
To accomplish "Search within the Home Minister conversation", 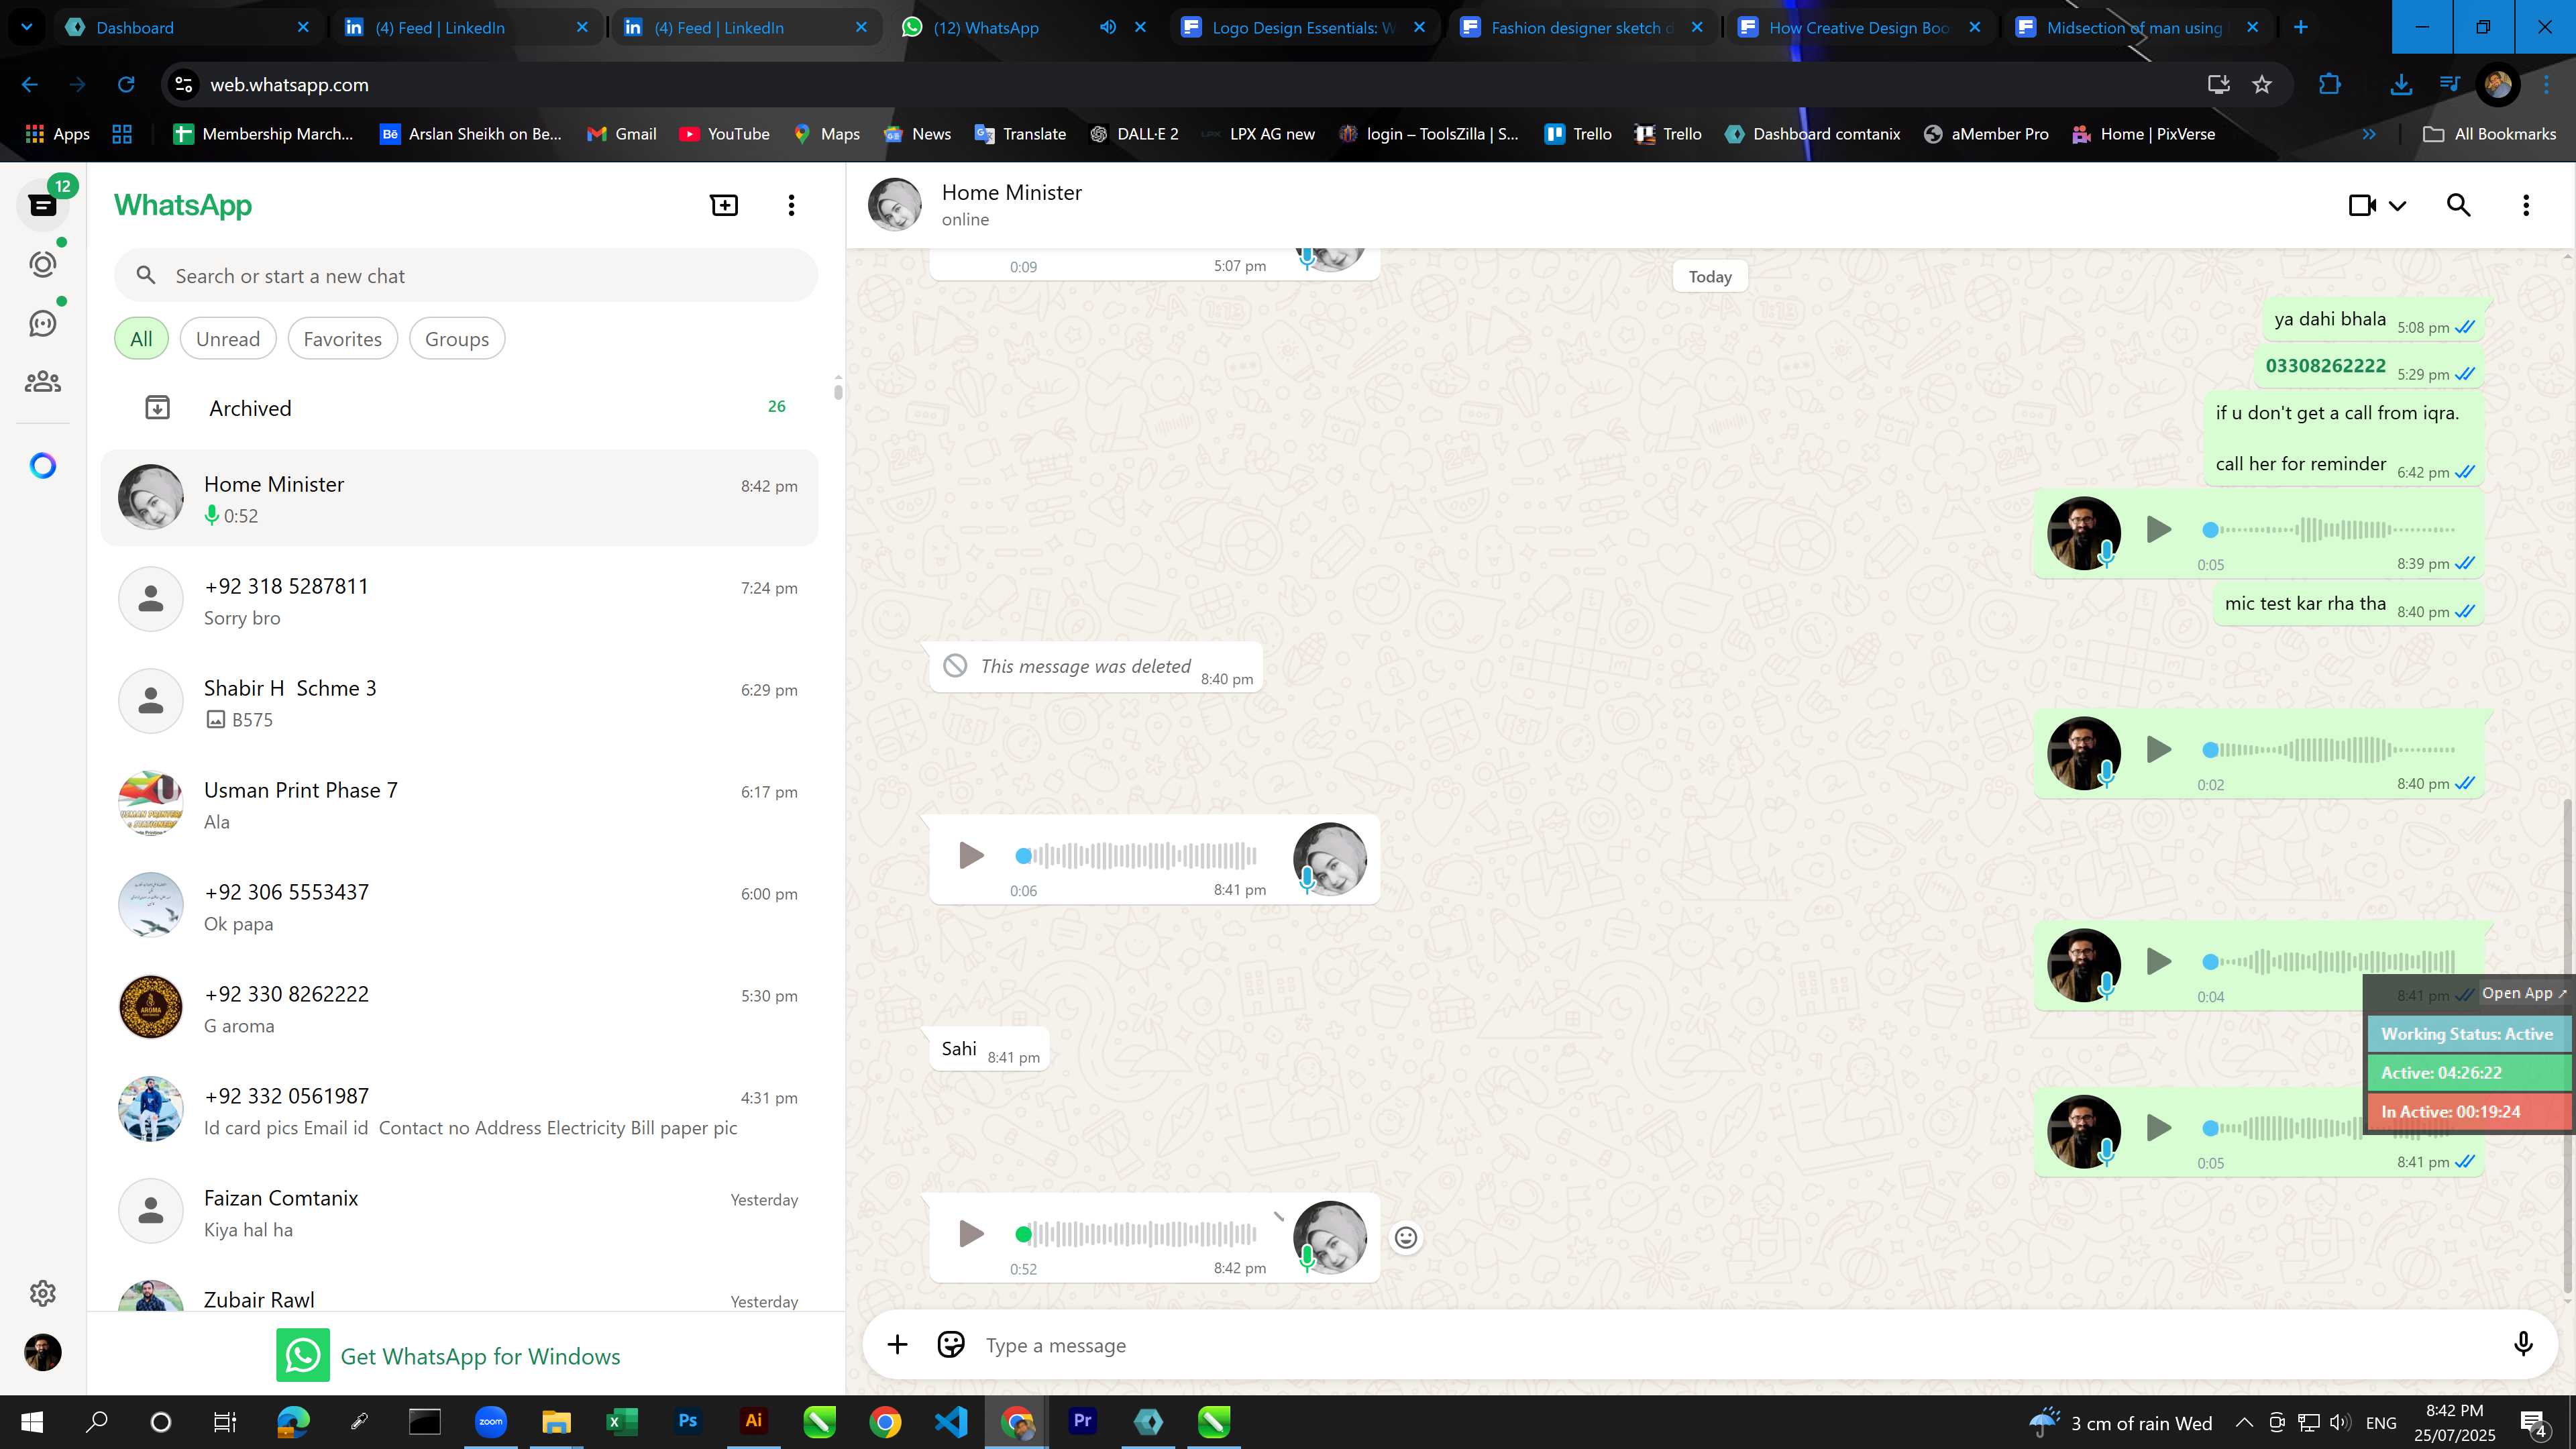I will [2458, 205].
